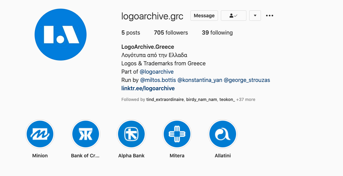This screenshot has height=176, width=343.
Task: Open the Allatini highlight icon
Action: pos(223,134)
